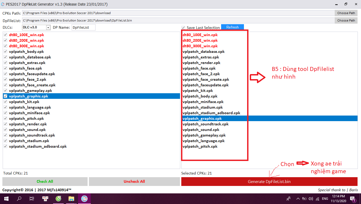Select vplpatch_pitch.cpk in right list

tap(200, 146)
